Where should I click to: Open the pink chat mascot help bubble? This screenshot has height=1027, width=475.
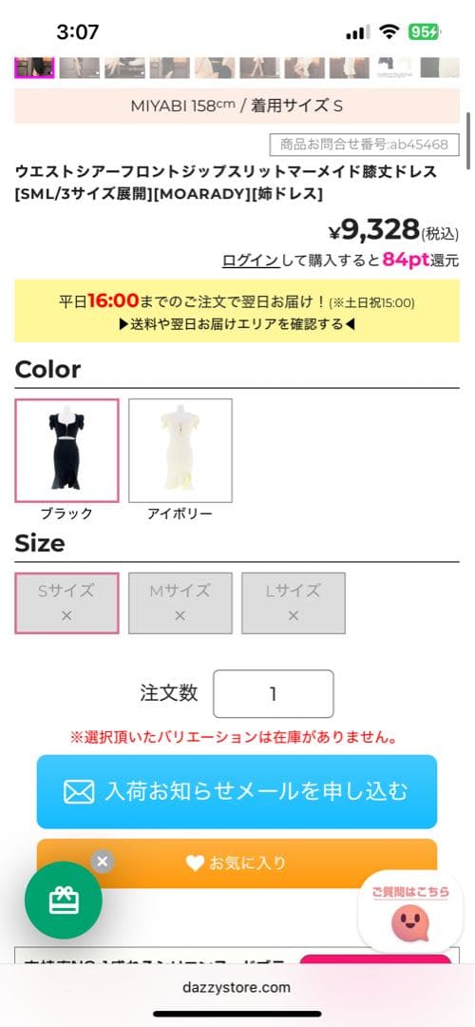(x=410, y=912)
